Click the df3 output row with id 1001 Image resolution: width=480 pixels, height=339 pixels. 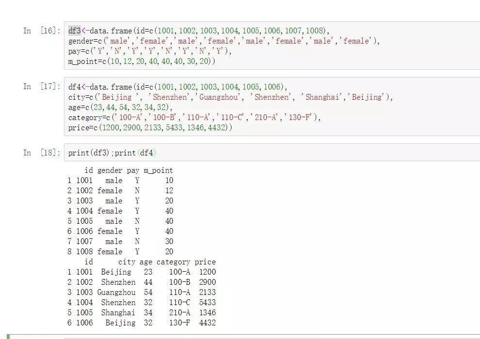tap(120, 181)
